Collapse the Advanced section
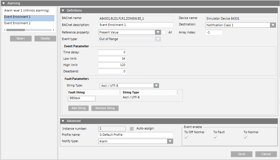Viewport: 280px width, 160px height. click(63, 121)
